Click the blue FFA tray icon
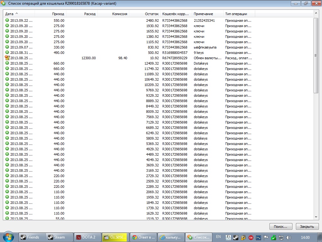The height and width of the screenshot is (242, 322). (258, 238)
